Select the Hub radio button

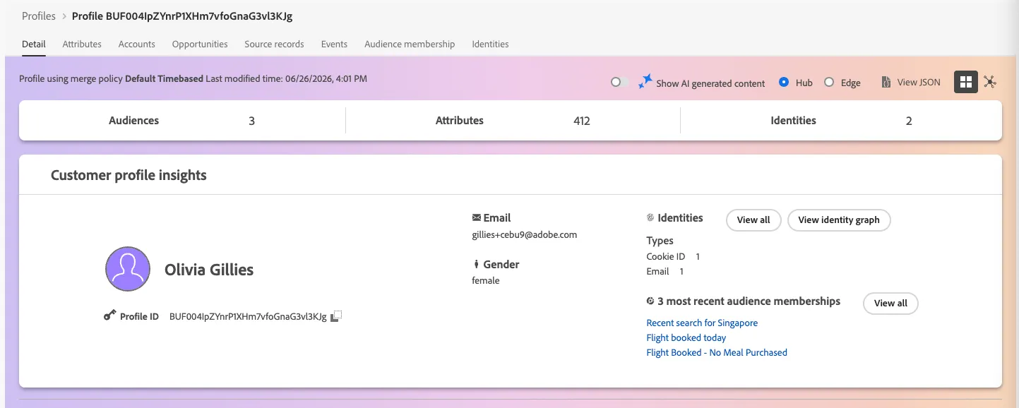(784, 82)
